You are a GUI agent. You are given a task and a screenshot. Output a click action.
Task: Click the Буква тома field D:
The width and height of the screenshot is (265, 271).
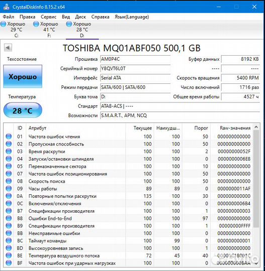(x=135, y=97)
